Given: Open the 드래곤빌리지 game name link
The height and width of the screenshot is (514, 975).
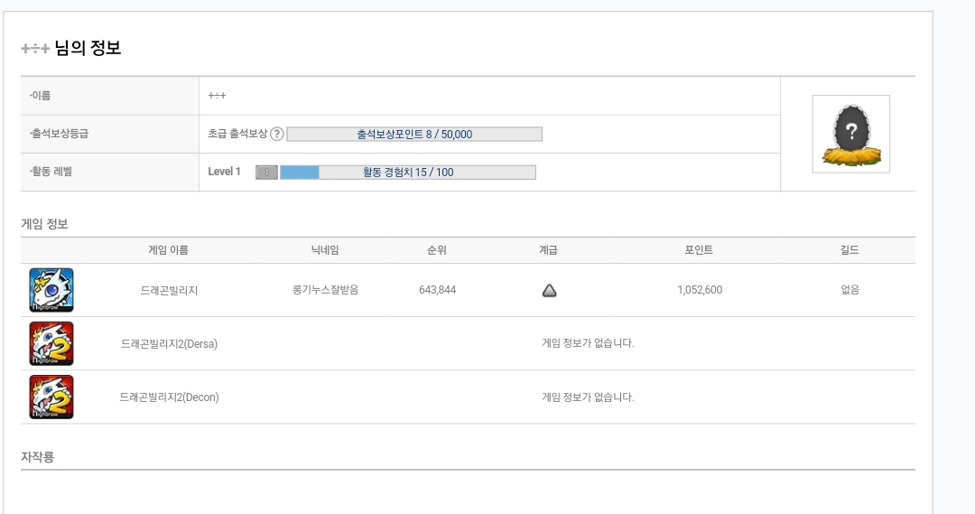Looking at the screenshot, I should point(169,290).
